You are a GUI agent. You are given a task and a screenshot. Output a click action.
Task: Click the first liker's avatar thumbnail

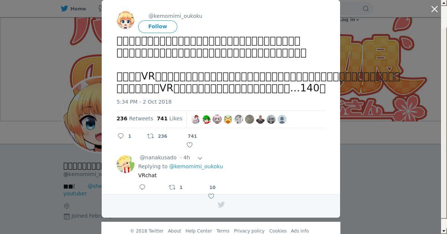click(196, 119)
